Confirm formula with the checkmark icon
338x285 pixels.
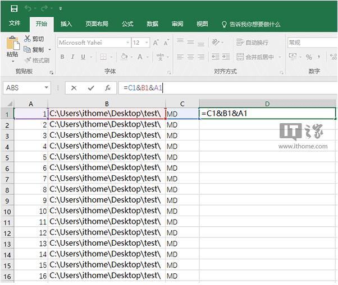[x=91, y=88]
